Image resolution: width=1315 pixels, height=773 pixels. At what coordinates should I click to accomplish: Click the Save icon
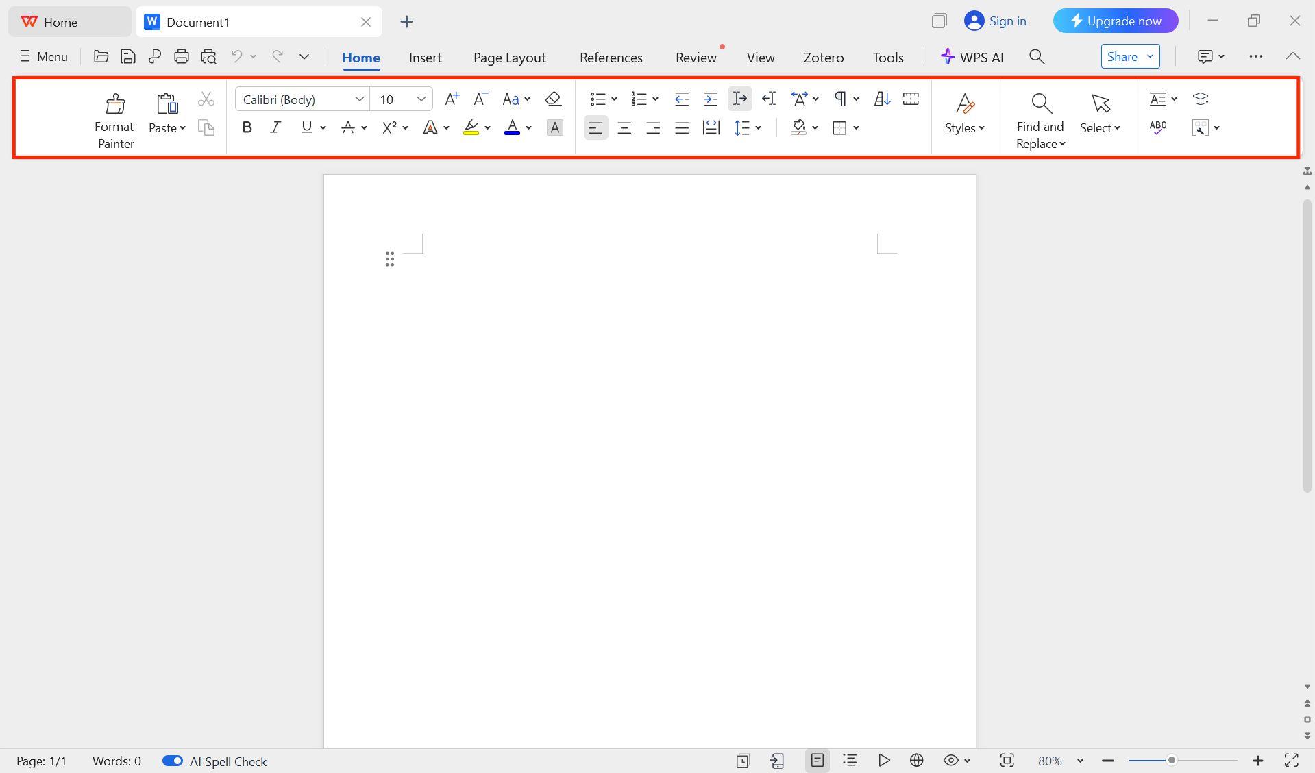click(127, 56)
